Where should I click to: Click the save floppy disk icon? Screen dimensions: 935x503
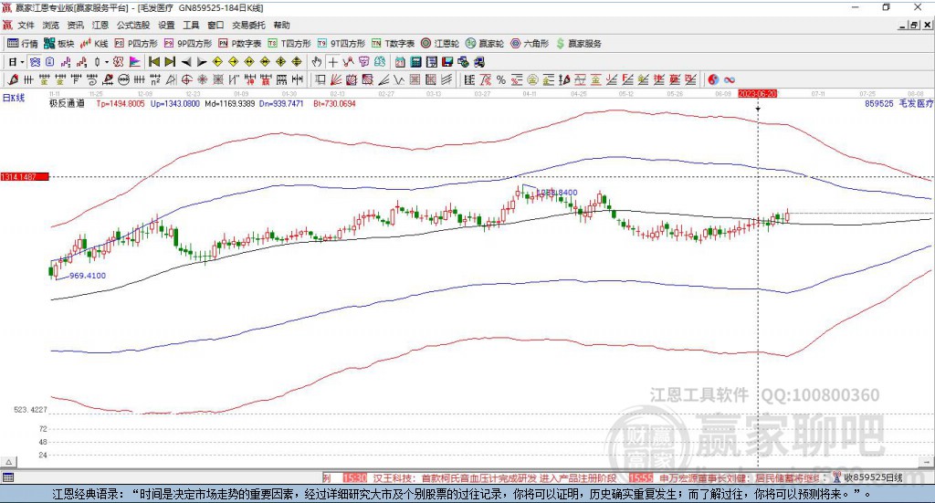pyautogui.click(x=447, y=62)
